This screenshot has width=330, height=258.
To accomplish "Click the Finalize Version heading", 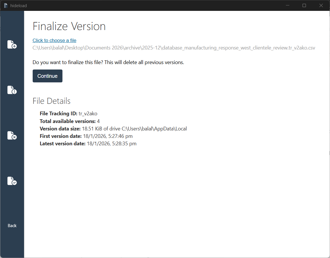I will [x=69, y=26].
